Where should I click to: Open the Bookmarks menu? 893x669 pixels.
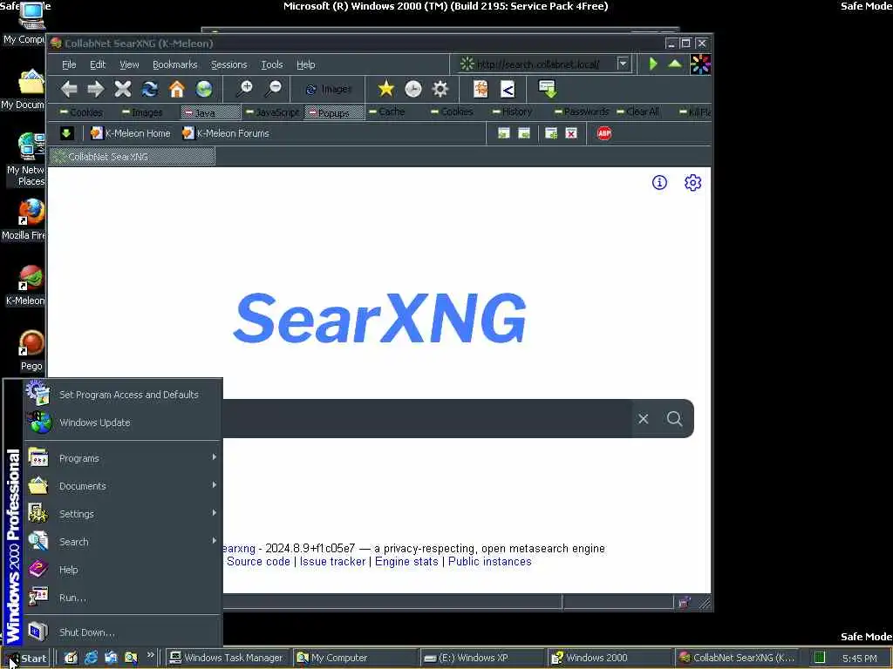174,64
